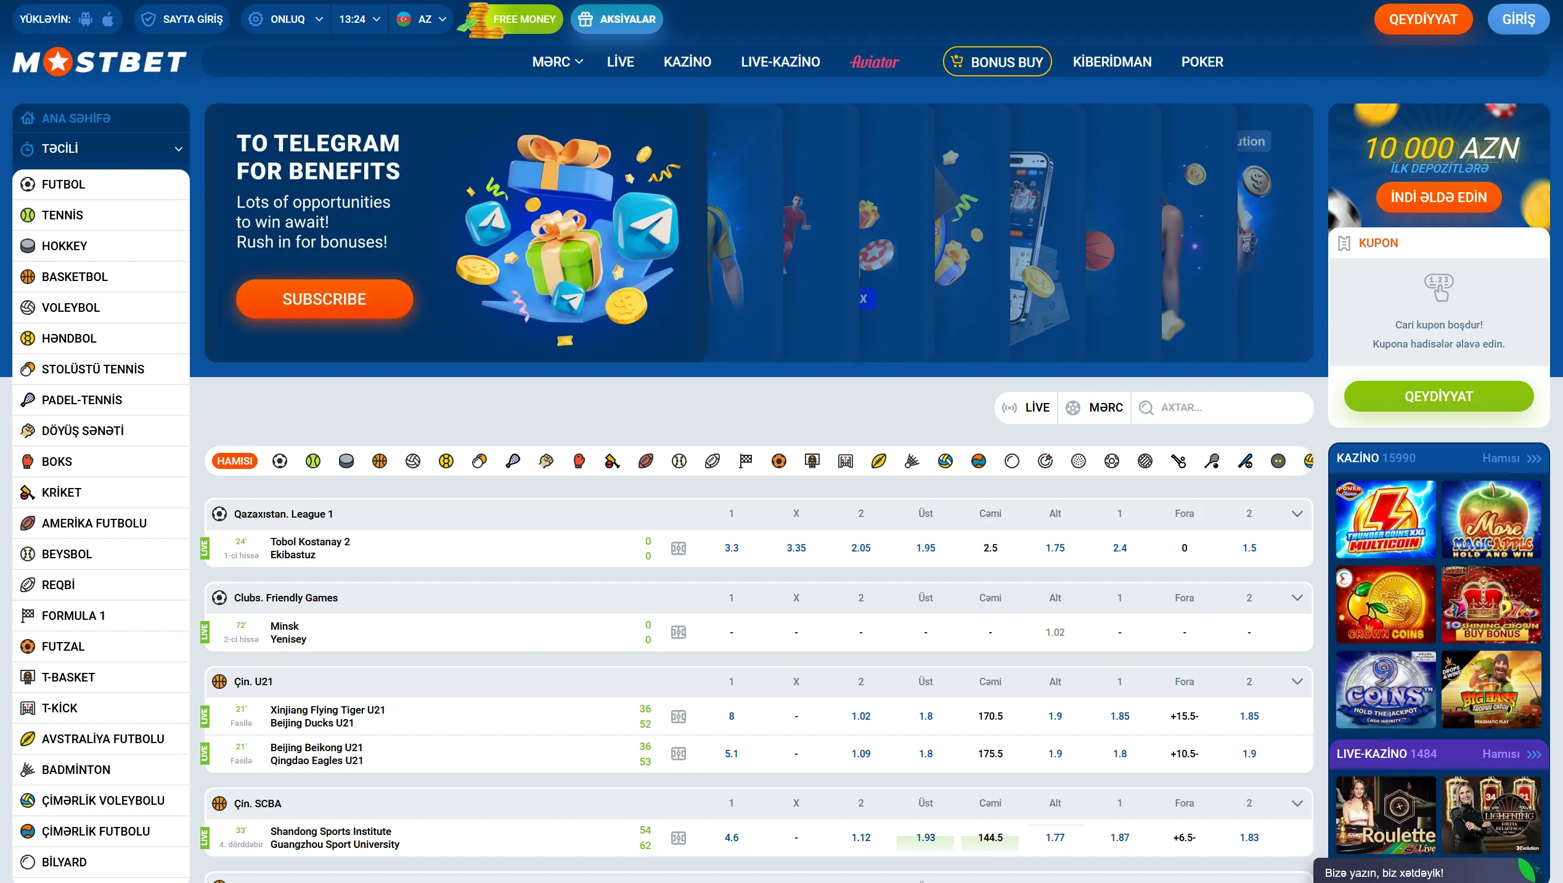Select hockey puck icon in filter row

[x=346, y=461]
